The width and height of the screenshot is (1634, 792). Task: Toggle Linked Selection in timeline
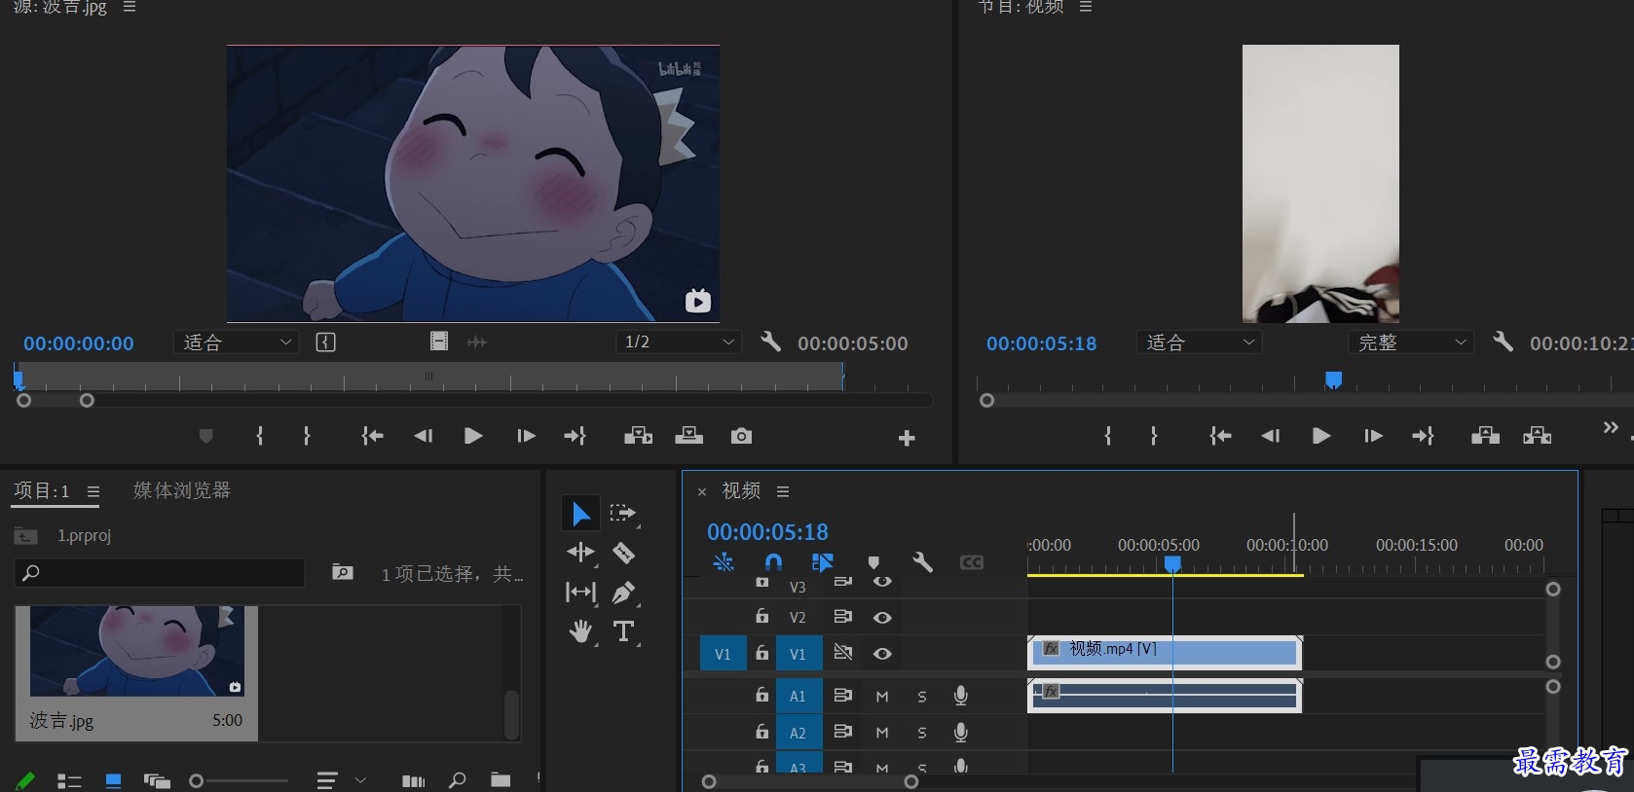822,562
